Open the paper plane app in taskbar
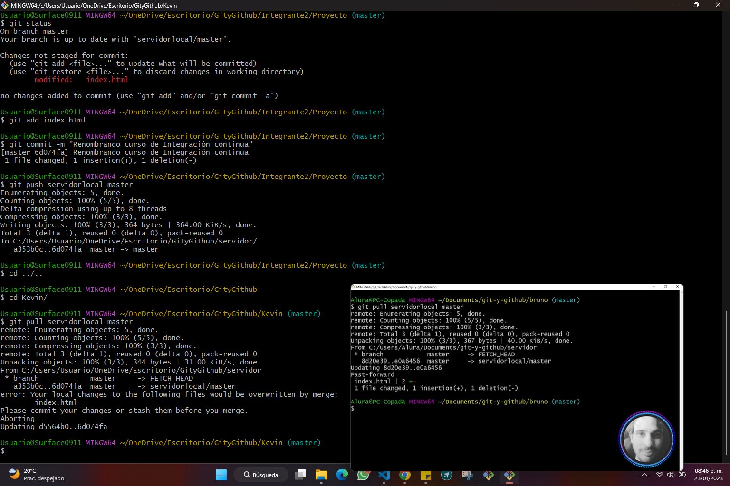The width and height of the screenshot is (730, 486). pos(447,475)
